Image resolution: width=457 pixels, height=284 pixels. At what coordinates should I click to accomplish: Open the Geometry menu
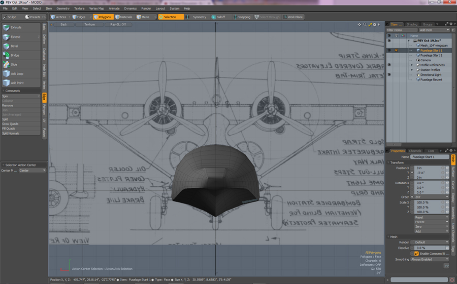click(x=63, y=9)
